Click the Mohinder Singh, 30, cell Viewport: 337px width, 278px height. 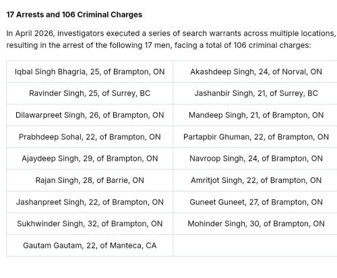(x=255, y=223)
